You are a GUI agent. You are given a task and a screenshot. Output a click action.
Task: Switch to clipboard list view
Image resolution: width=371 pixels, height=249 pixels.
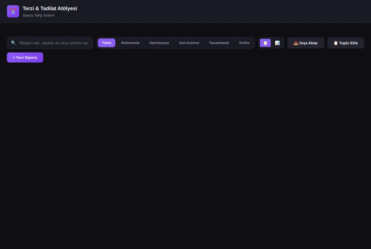(265, 43)
